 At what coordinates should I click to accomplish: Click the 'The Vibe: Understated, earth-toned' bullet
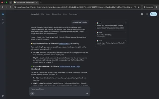[59, 79]
